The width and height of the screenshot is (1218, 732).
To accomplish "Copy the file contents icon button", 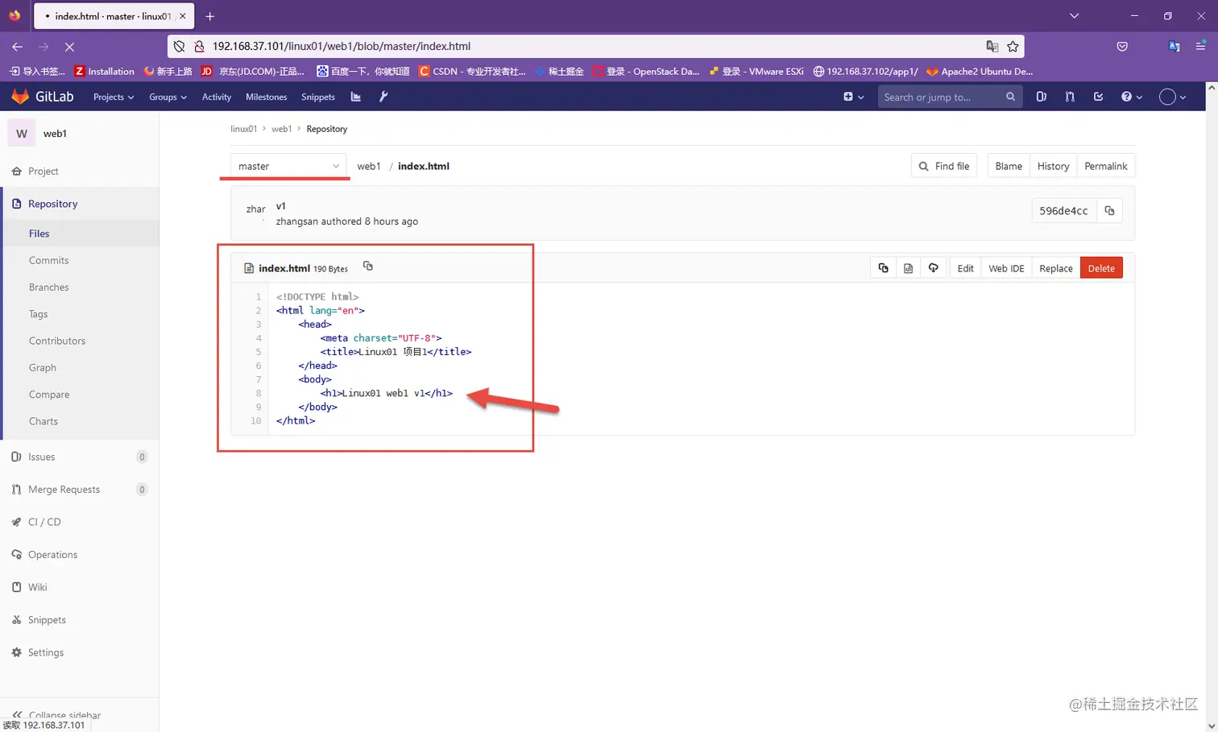I will point(884,268).
